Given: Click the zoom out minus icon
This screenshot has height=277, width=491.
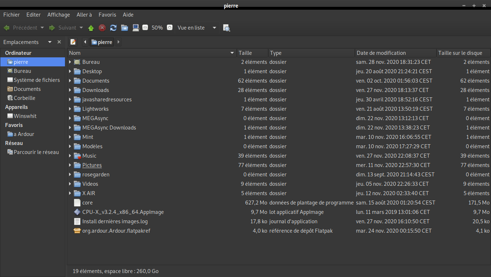Looking at the screenshot, I should (145, 28).
